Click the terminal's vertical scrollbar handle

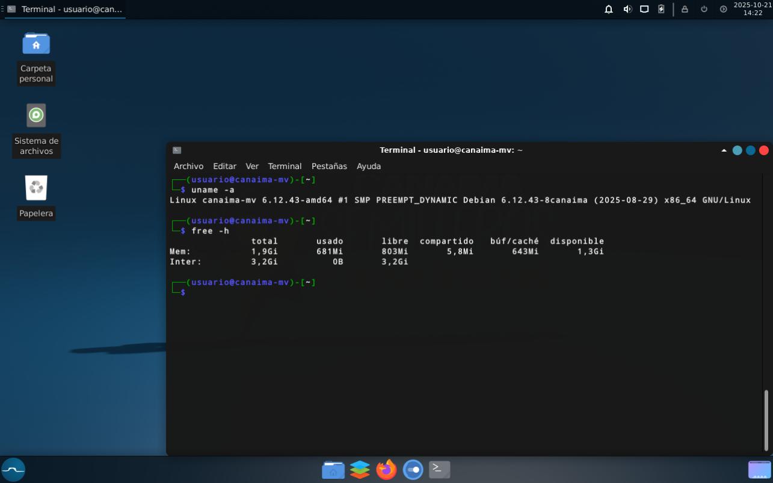(x=766, y=419)
